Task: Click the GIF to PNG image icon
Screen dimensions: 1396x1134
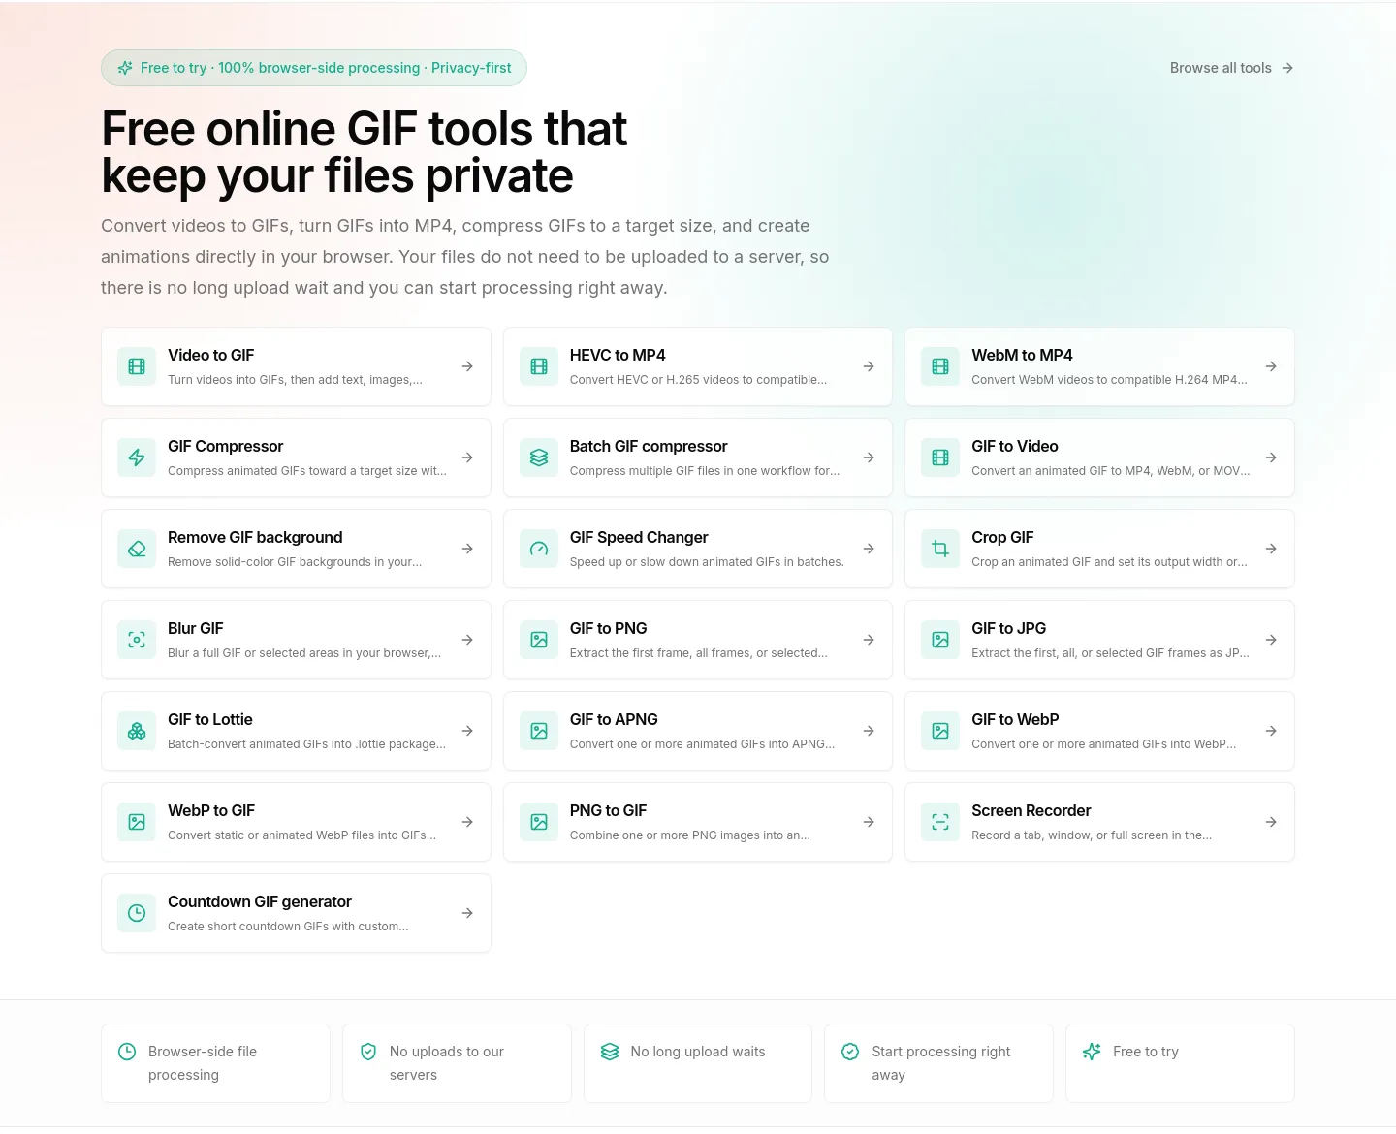Action: point(539,640)
